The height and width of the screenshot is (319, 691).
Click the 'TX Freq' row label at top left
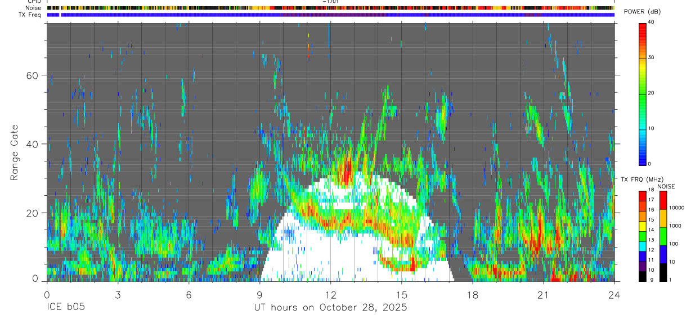pyautogui.click(x=31, y=15)
